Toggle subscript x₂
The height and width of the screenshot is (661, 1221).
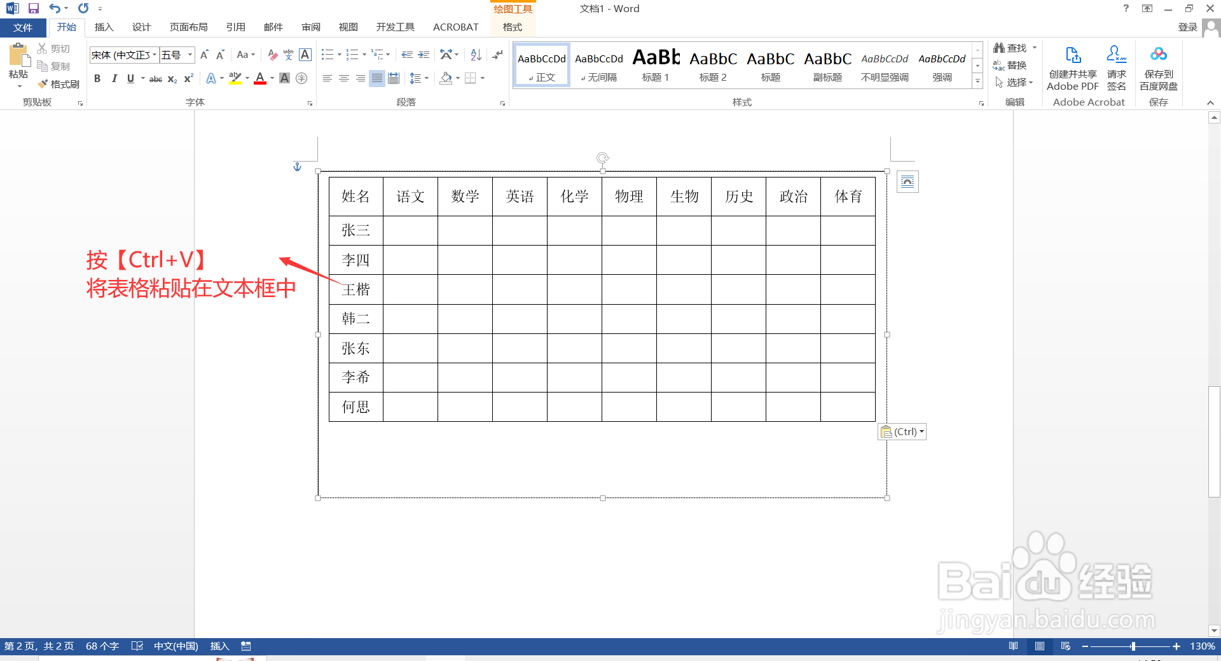point(172,79)
